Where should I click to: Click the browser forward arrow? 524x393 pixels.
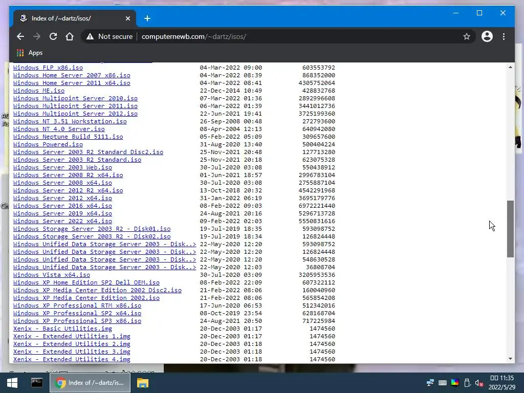click(37, 36)
